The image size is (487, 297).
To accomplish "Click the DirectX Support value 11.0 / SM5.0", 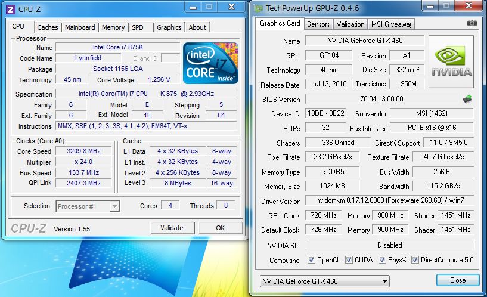I will (448, 143).
